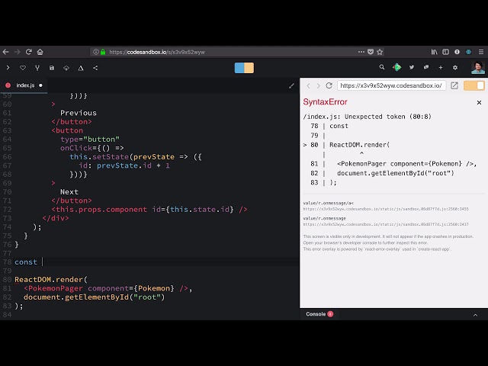
Task: Click the SyntaxError heading
Action: click(x=326, y=102)
